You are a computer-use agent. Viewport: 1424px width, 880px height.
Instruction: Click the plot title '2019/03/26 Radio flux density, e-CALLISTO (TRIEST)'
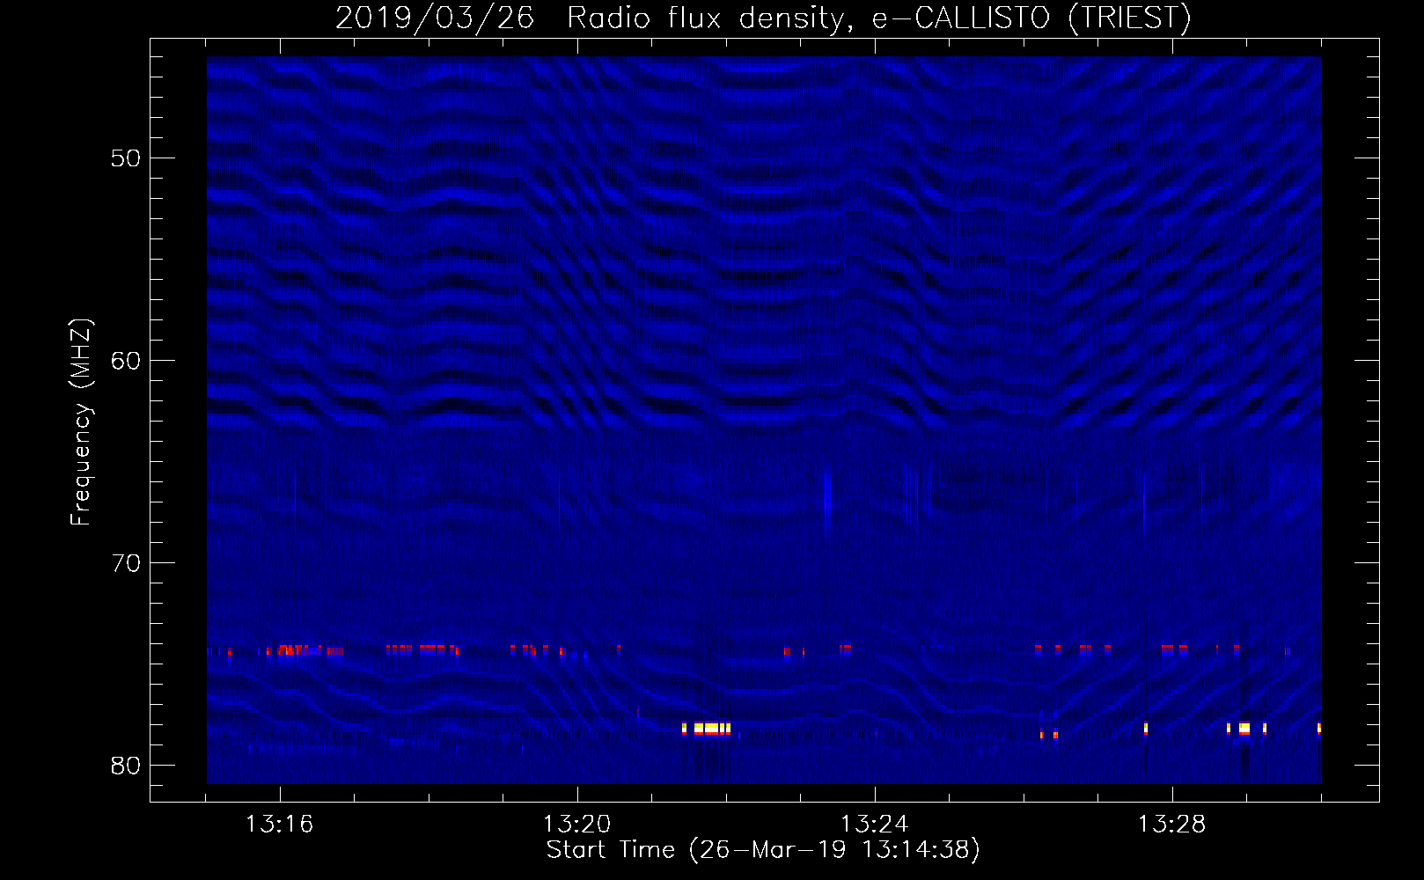[763, 18]
